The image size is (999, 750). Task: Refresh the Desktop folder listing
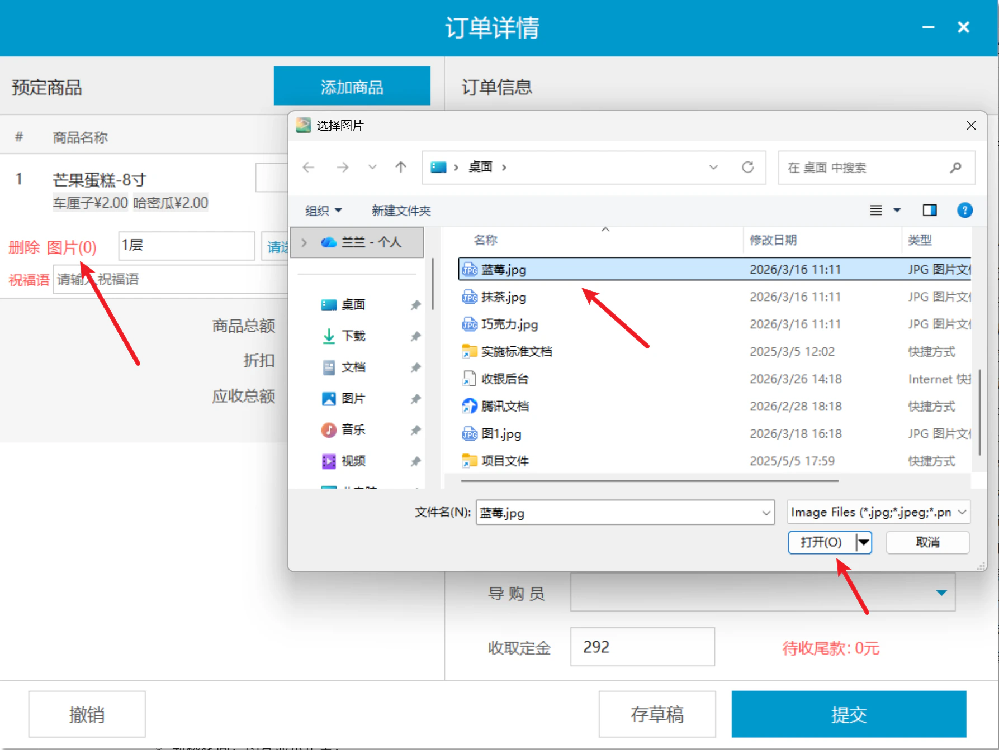[747, 167]
